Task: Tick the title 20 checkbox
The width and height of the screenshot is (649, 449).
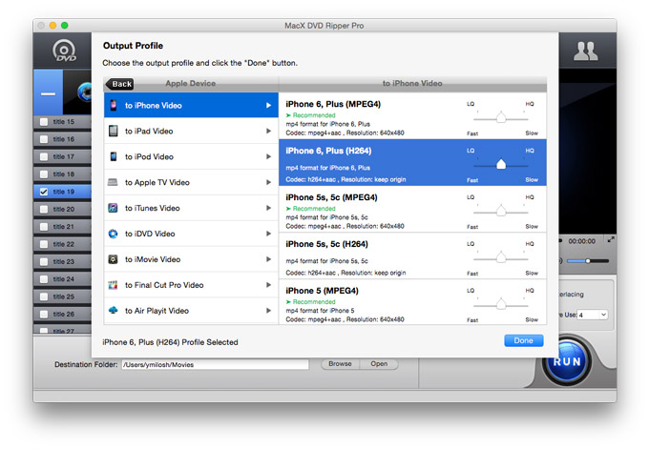Action: click(44, 209)
